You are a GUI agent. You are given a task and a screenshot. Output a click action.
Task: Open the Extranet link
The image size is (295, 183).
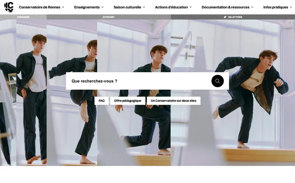[x=108, y=17]
